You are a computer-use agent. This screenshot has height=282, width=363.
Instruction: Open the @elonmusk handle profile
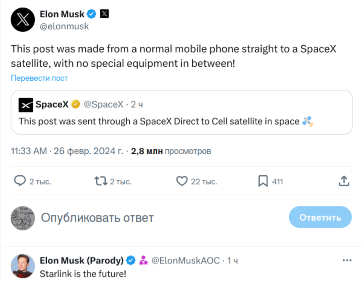click(64, 26)
